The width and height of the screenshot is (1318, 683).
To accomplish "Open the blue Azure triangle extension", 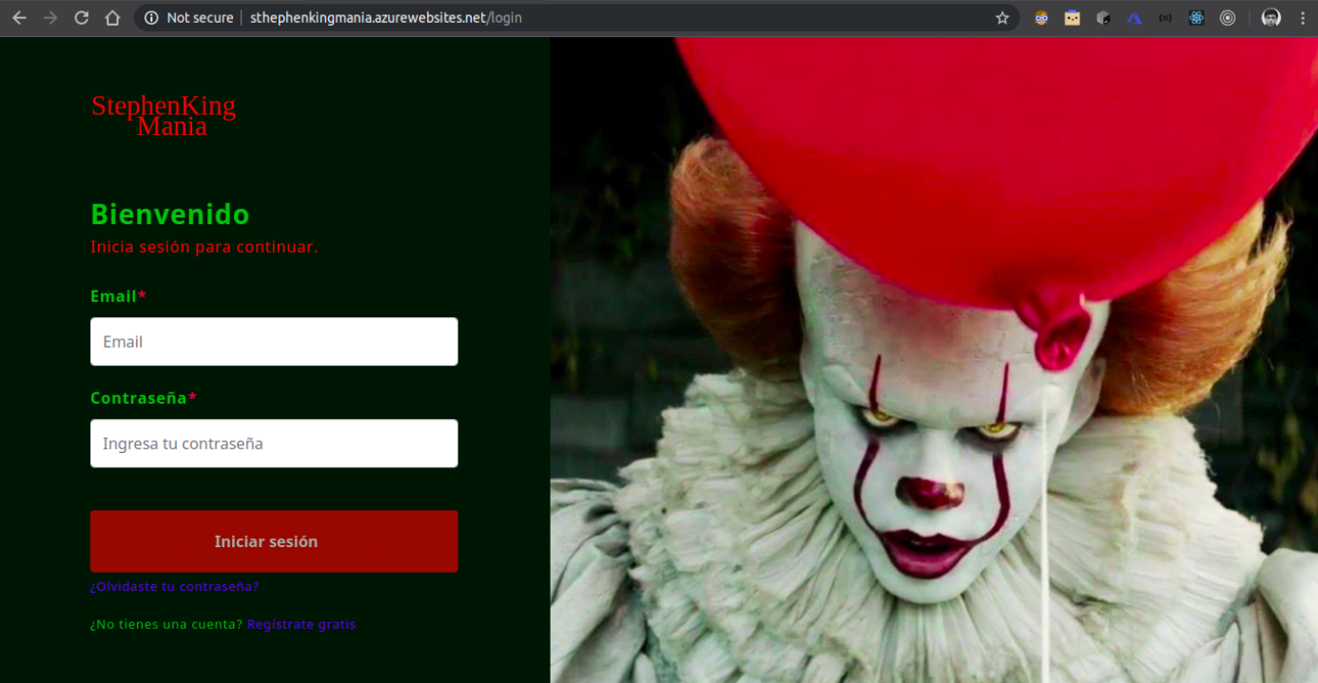I will point(1134,18).
